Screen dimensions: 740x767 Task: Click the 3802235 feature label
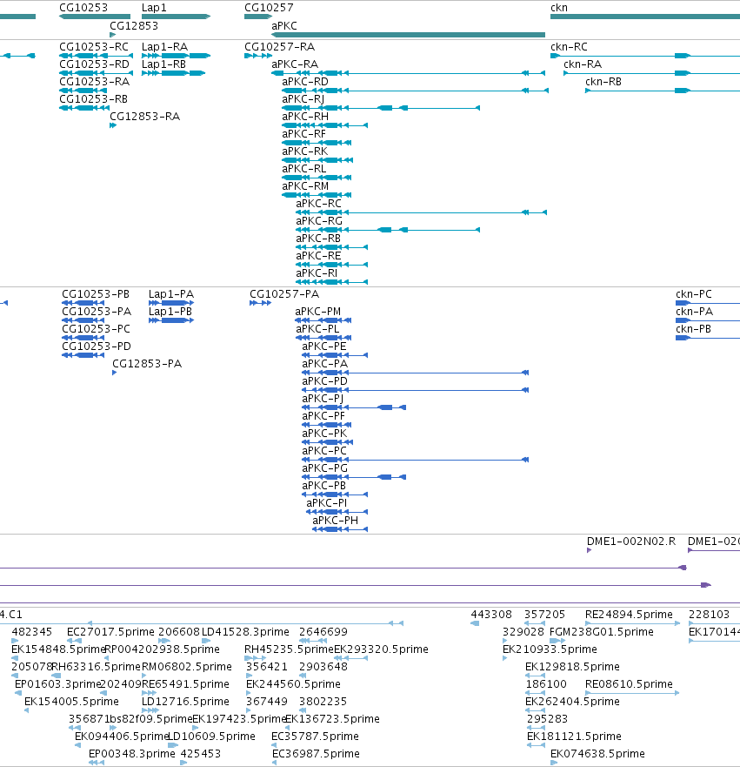click(323, 702)
